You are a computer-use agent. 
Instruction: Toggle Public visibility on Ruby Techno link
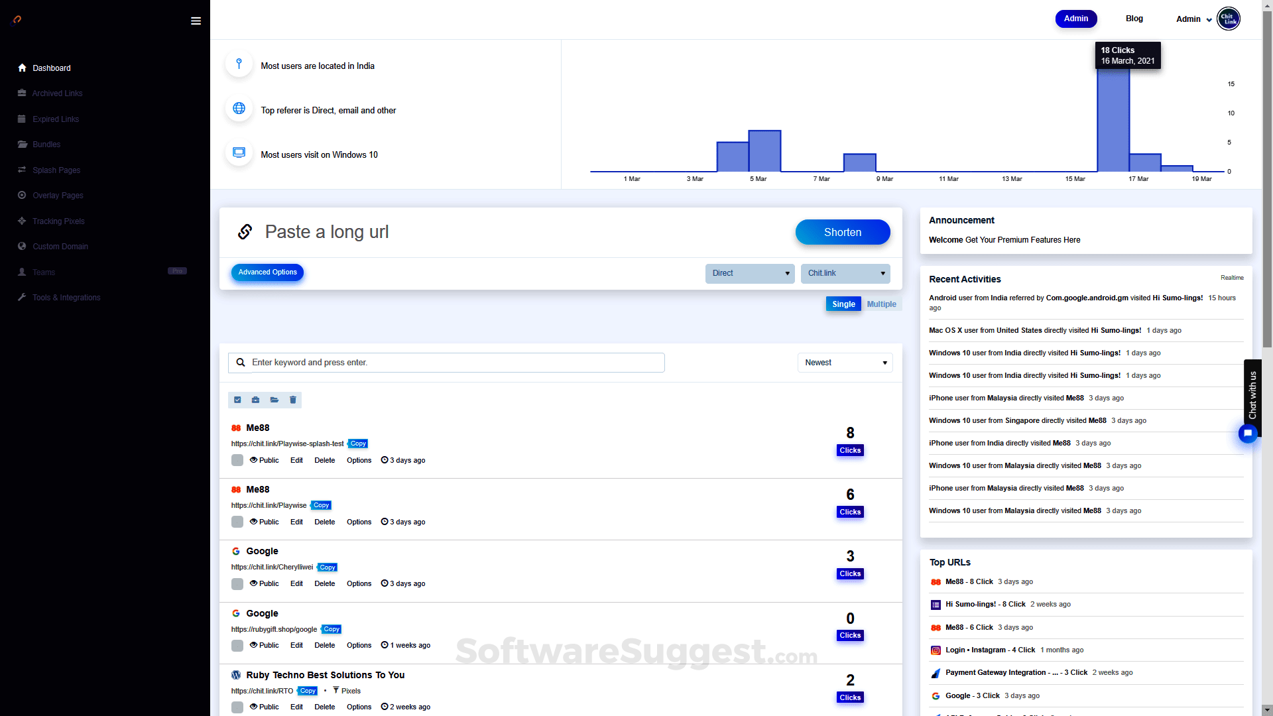tap(265, 707)
